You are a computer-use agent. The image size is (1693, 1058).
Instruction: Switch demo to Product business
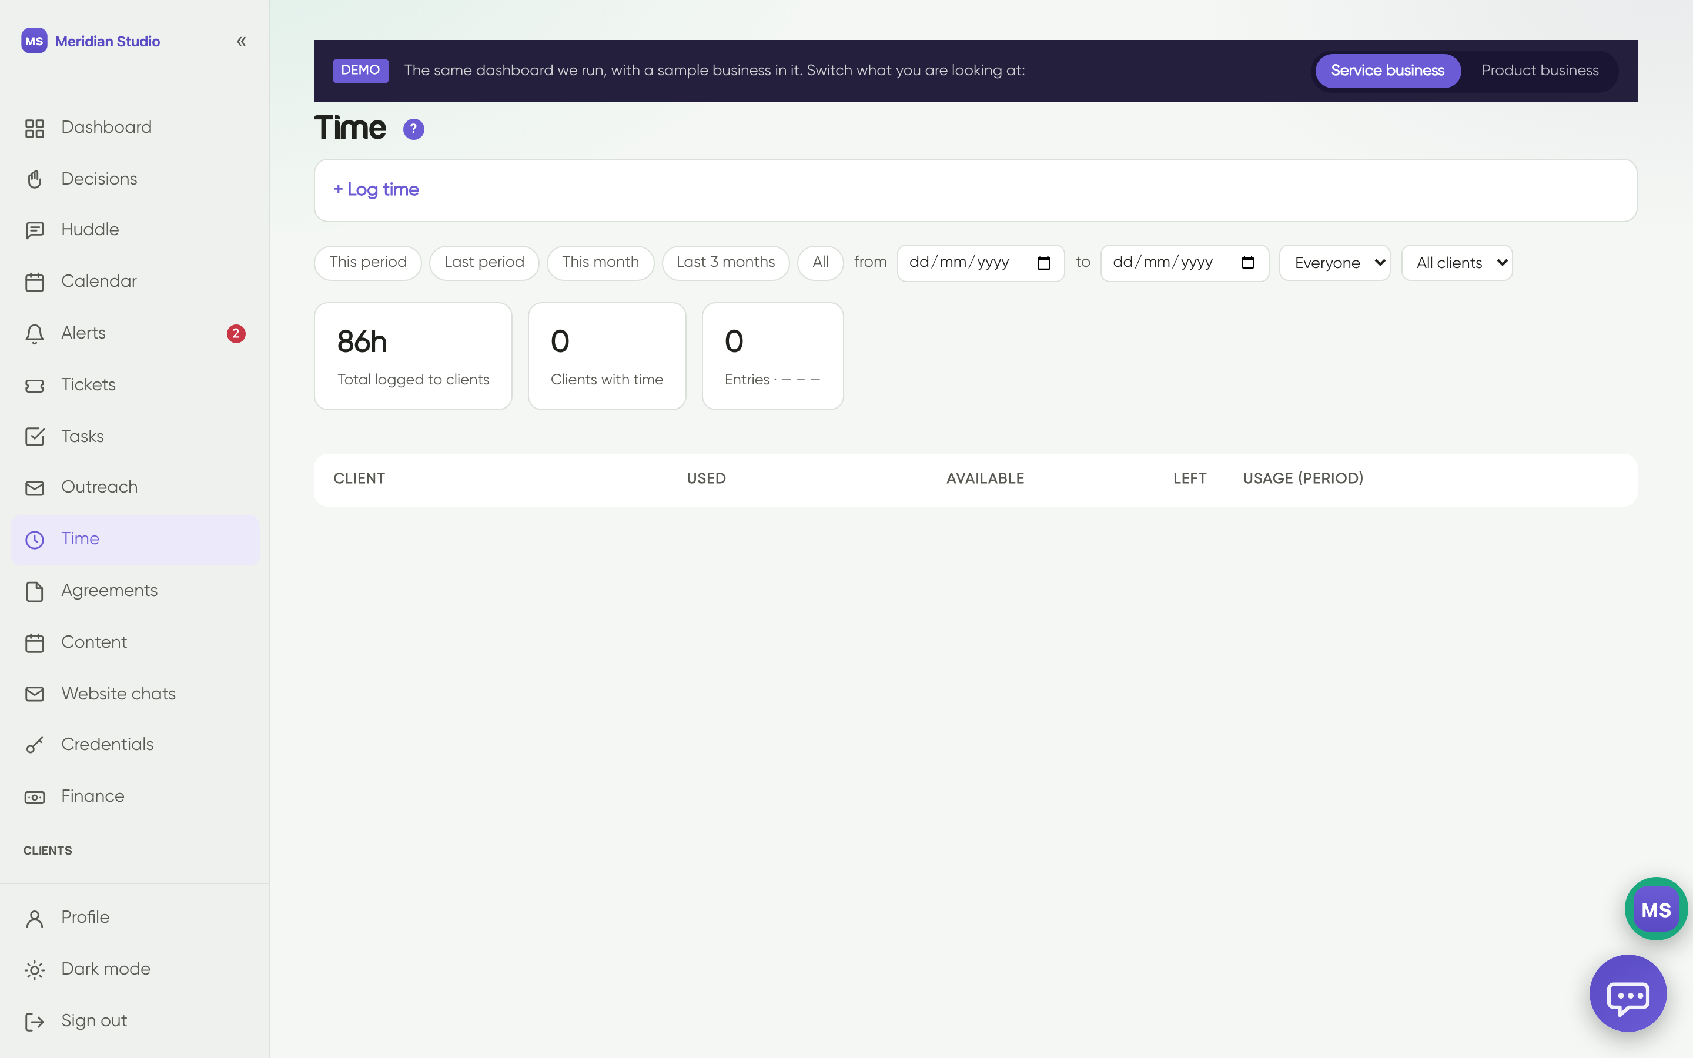(1540, 71)
